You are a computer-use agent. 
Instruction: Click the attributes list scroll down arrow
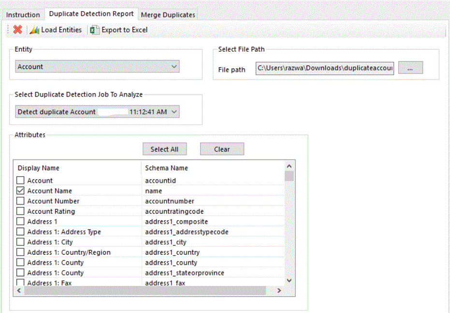289,280
